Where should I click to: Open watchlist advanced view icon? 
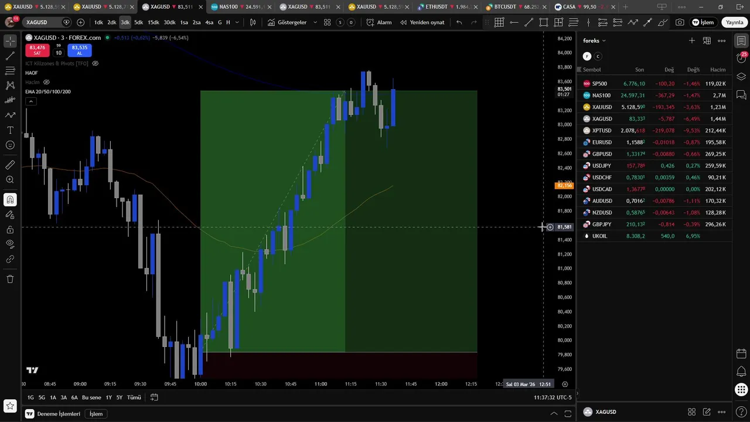click(707, 40)
